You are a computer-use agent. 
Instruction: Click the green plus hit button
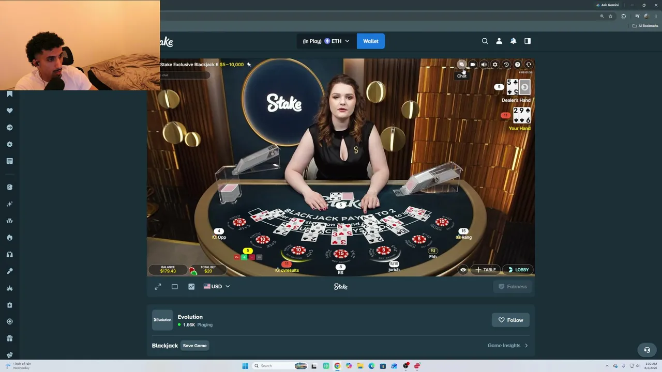[244, 257]
